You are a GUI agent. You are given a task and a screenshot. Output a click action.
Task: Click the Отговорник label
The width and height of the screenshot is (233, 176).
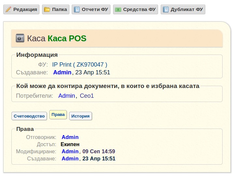(x=41, y=137)
